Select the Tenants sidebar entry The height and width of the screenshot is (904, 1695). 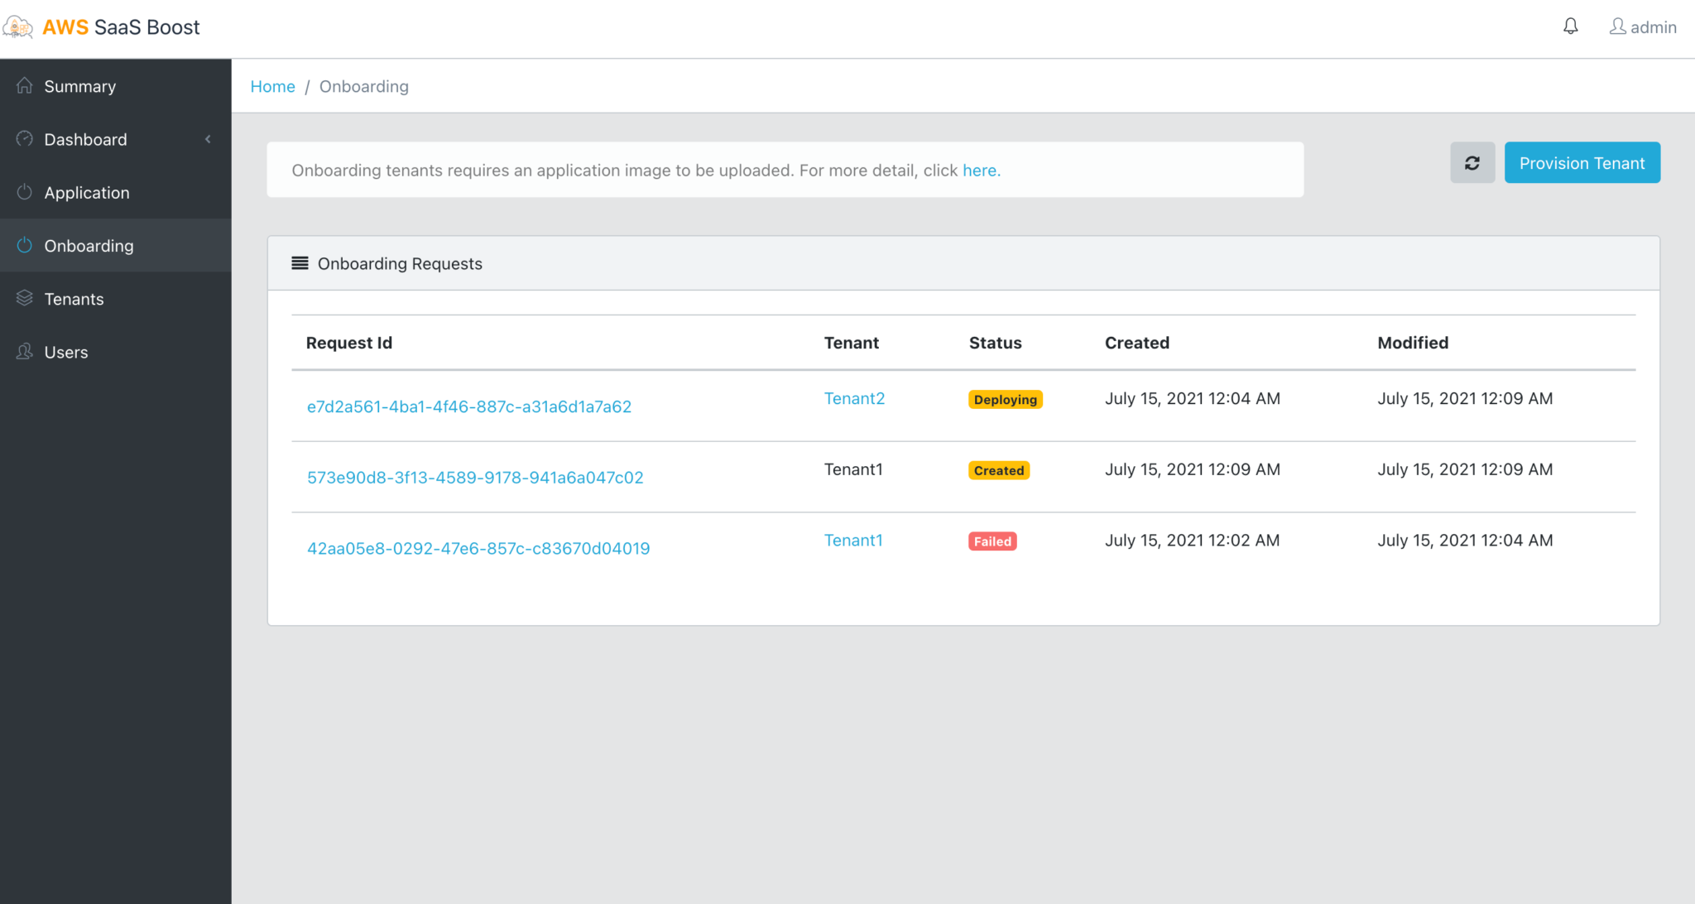point(74,298)
